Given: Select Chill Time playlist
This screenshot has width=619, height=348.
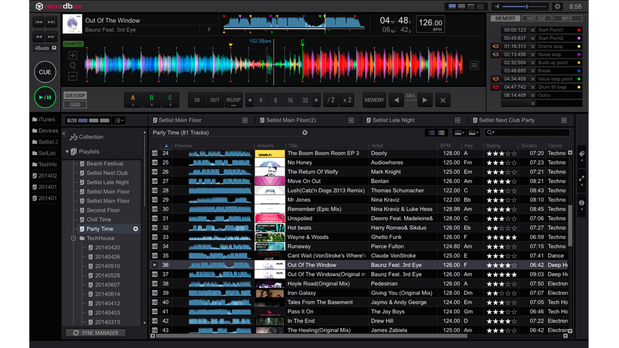Looking at the screenshot, I should [x=99, y=220].
